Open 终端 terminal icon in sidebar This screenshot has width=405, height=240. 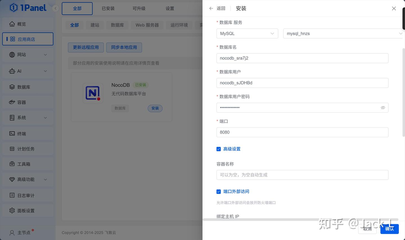coord(12,133)
